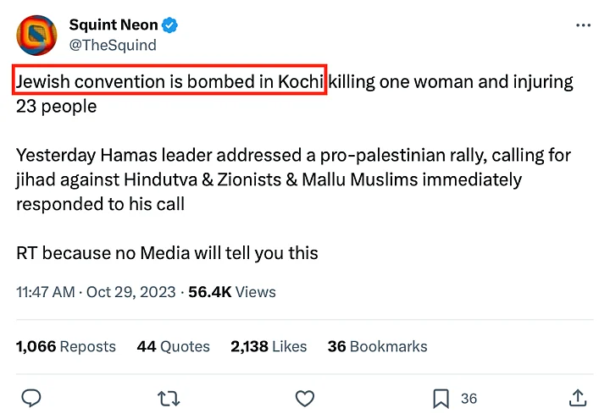Click the line 'RT because no Media'
The width and height of the screenshot is (610, 419).
pos(167,252)
